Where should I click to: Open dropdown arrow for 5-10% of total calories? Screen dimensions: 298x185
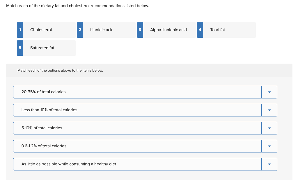click(x=269, y=128)
